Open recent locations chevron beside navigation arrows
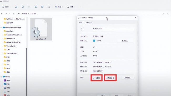The height and width of the screenshot is (96, 171). pos(10,14)
